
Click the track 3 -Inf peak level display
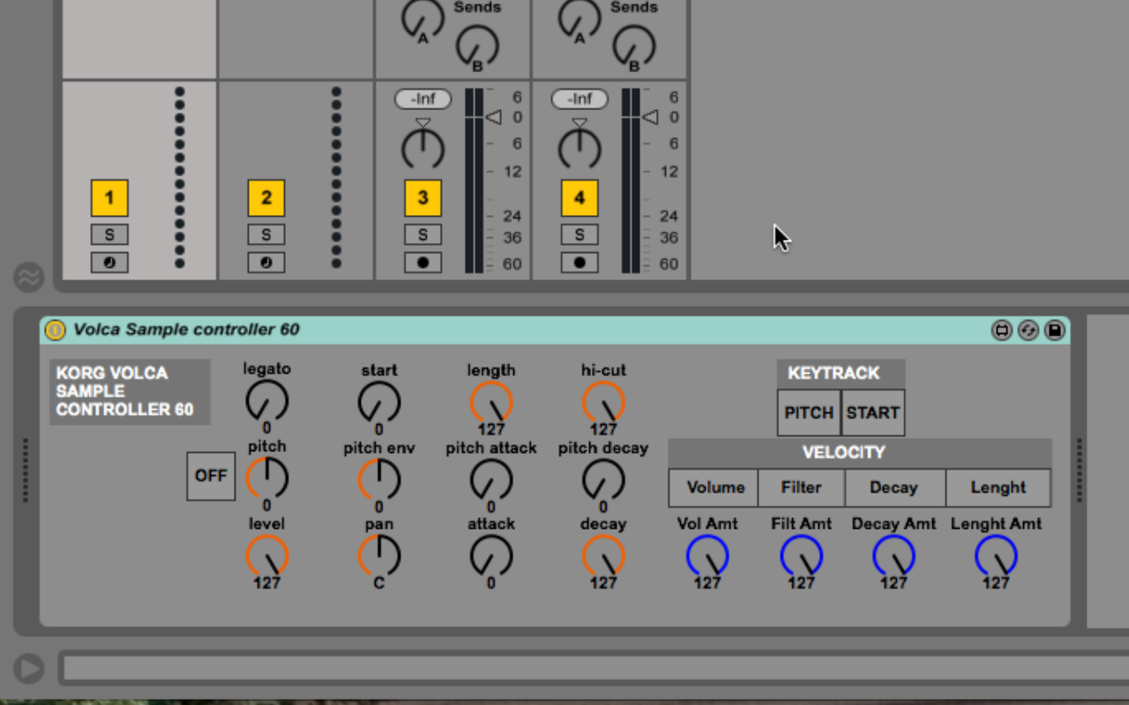tap(422, 99)
